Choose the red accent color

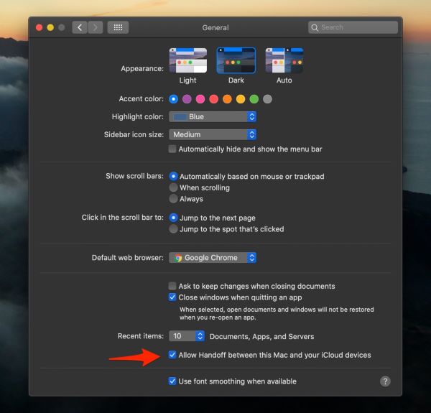tap(214, 99)
